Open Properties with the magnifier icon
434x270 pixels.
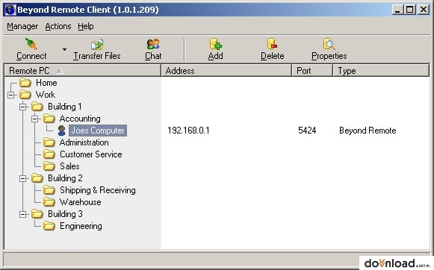(x=329, y=44)
